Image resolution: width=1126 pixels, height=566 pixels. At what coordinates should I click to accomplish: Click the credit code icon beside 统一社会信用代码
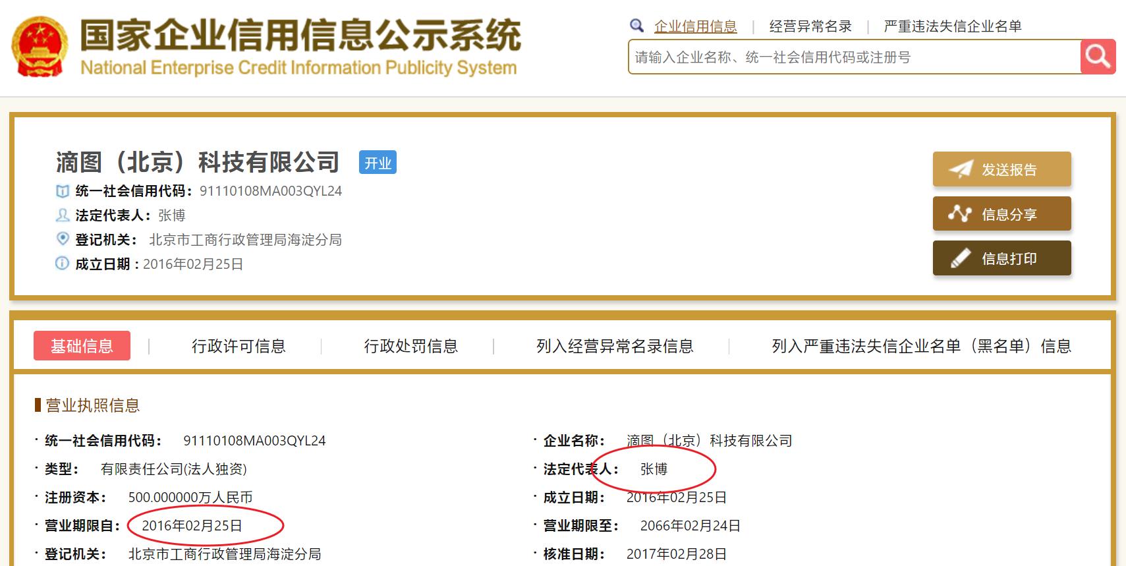(63, 191)
